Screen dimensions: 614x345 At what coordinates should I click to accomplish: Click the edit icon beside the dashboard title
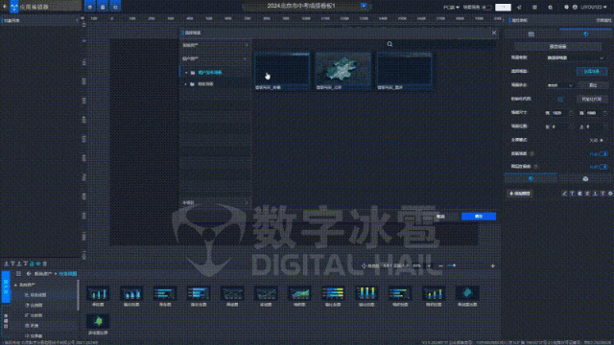pyautogui.click(x=364, y=6)
